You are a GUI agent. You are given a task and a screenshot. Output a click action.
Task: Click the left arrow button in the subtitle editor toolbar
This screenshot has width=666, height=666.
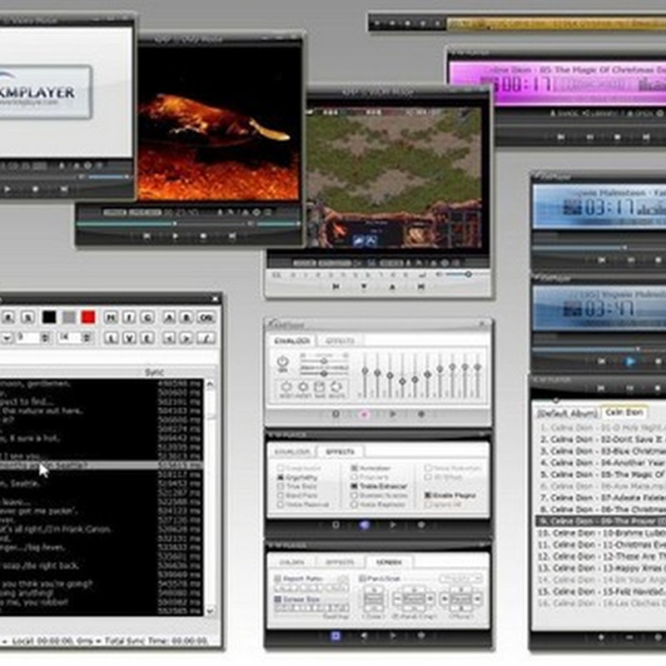(x=169, y=338)
